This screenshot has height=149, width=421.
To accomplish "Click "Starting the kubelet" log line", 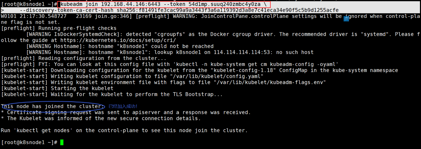I will click(82, 88).
